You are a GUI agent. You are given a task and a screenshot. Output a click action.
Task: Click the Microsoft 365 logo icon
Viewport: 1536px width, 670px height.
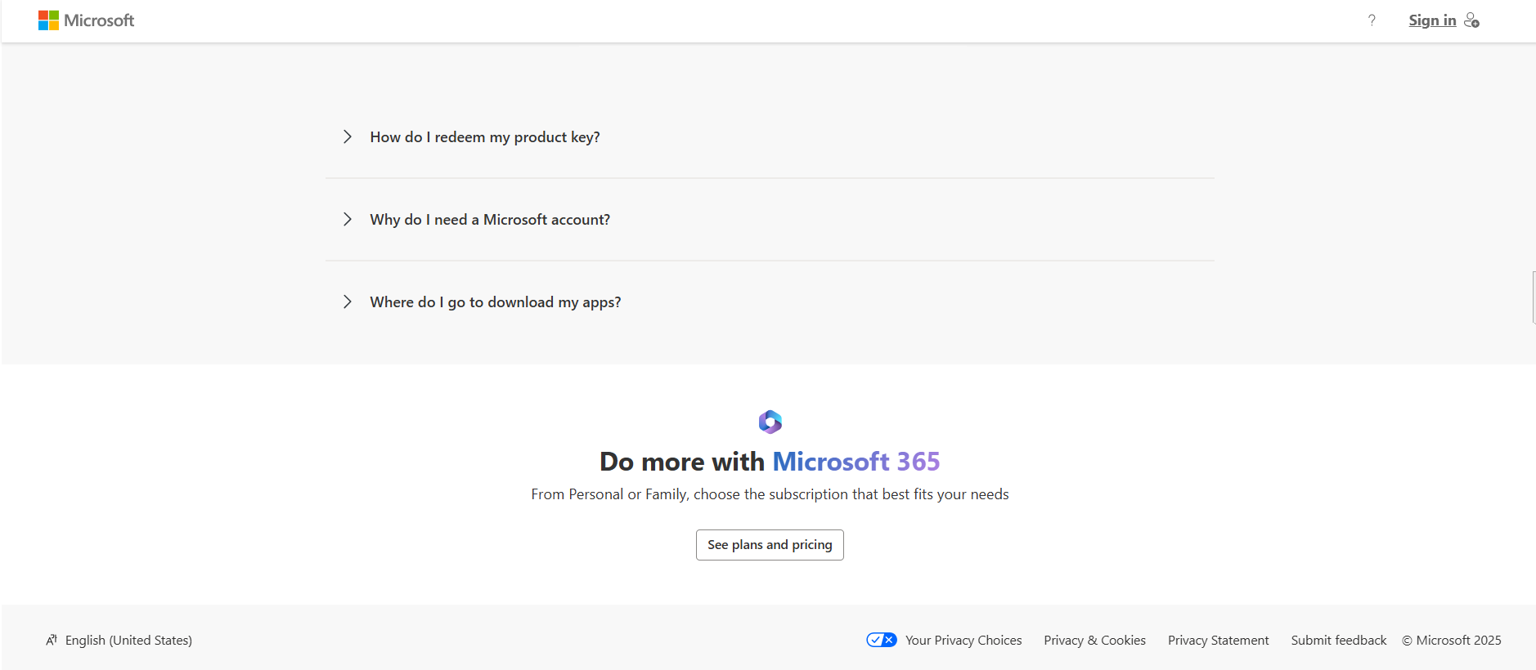click(x=770, y=422)
